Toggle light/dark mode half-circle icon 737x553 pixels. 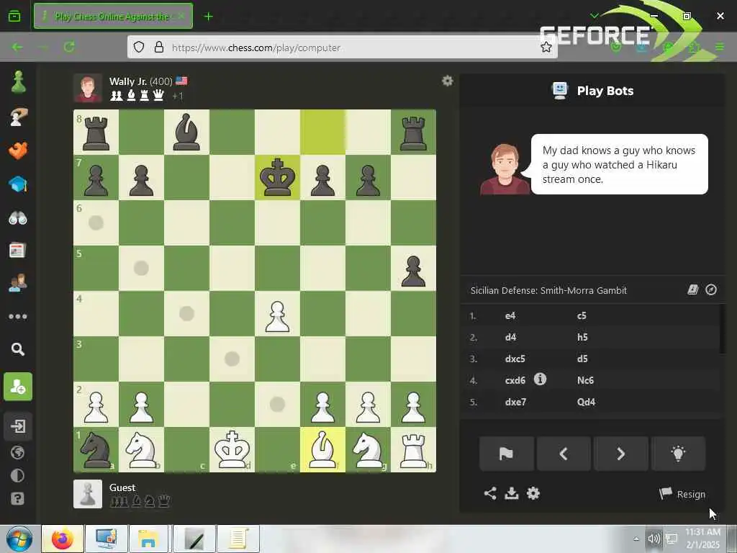coord(17,475)
